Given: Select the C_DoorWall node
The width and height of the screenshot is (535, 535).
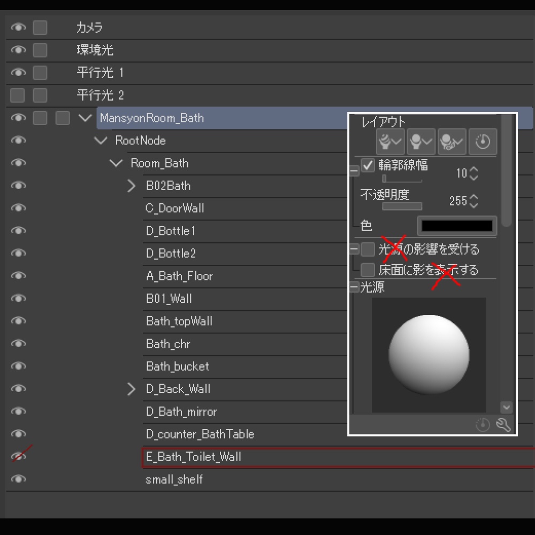Looking at the screenshot, I should (175, 208).
